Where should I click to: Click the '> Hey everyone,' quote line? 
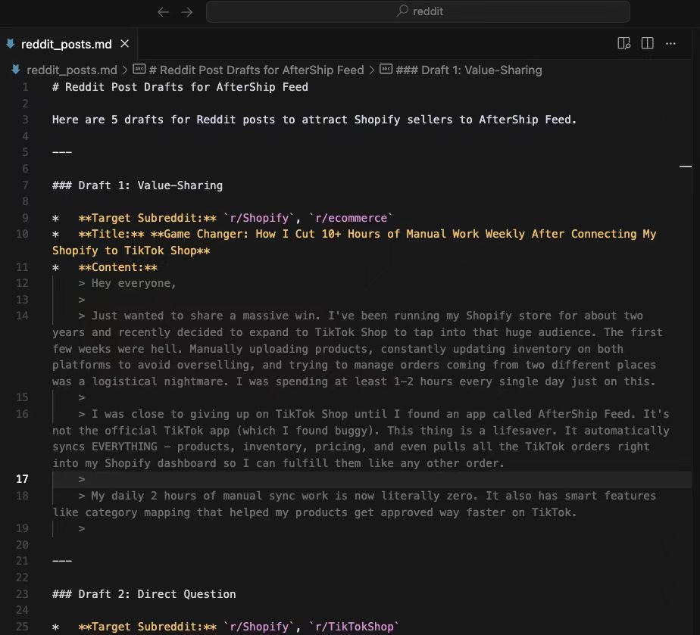127,283
